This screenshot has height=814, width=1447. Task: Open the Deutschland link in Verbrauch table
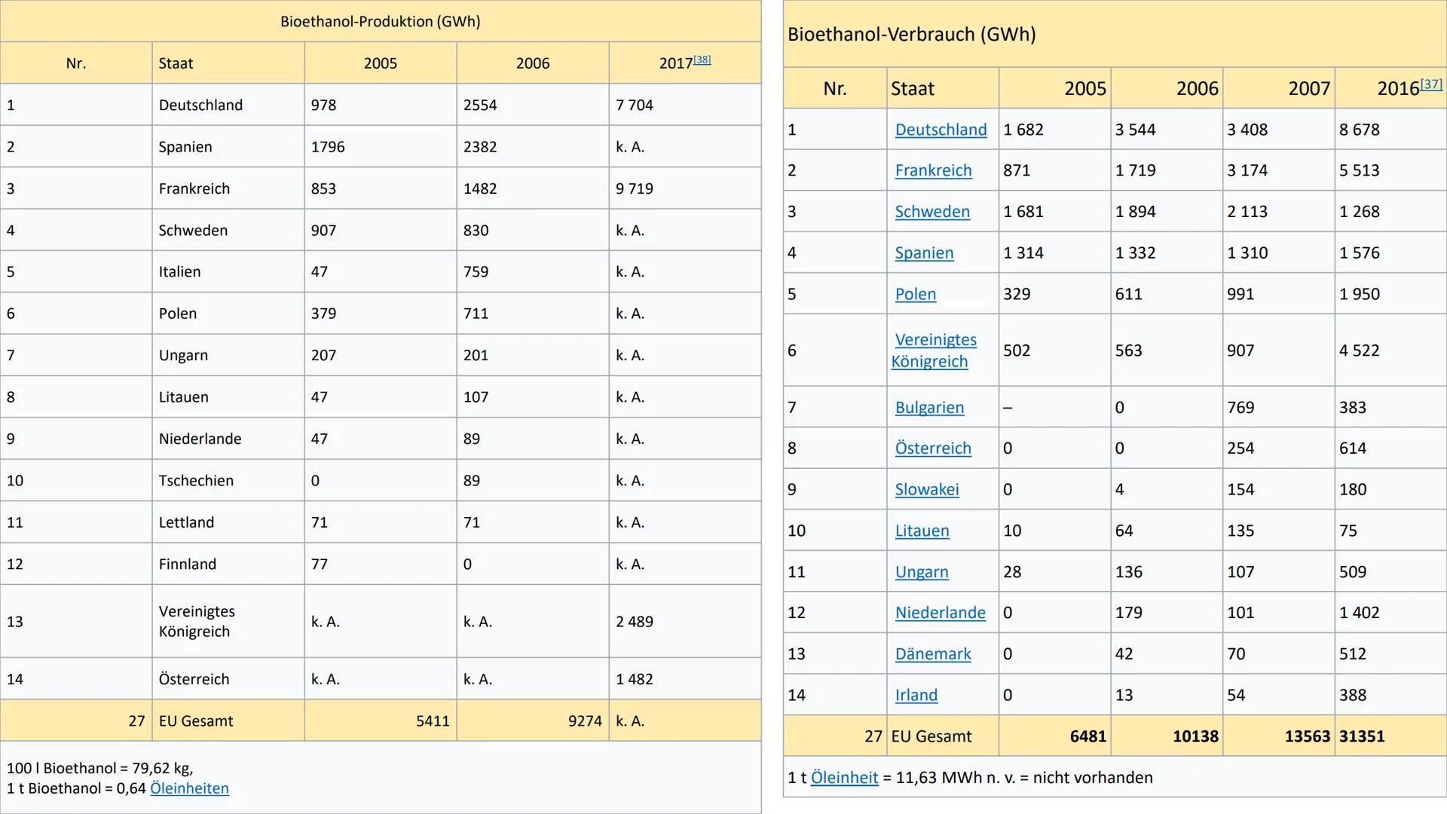(x=941, y=130)
